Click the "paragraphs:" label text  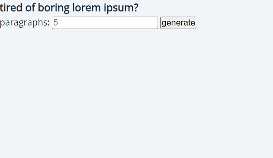[25, 23]
